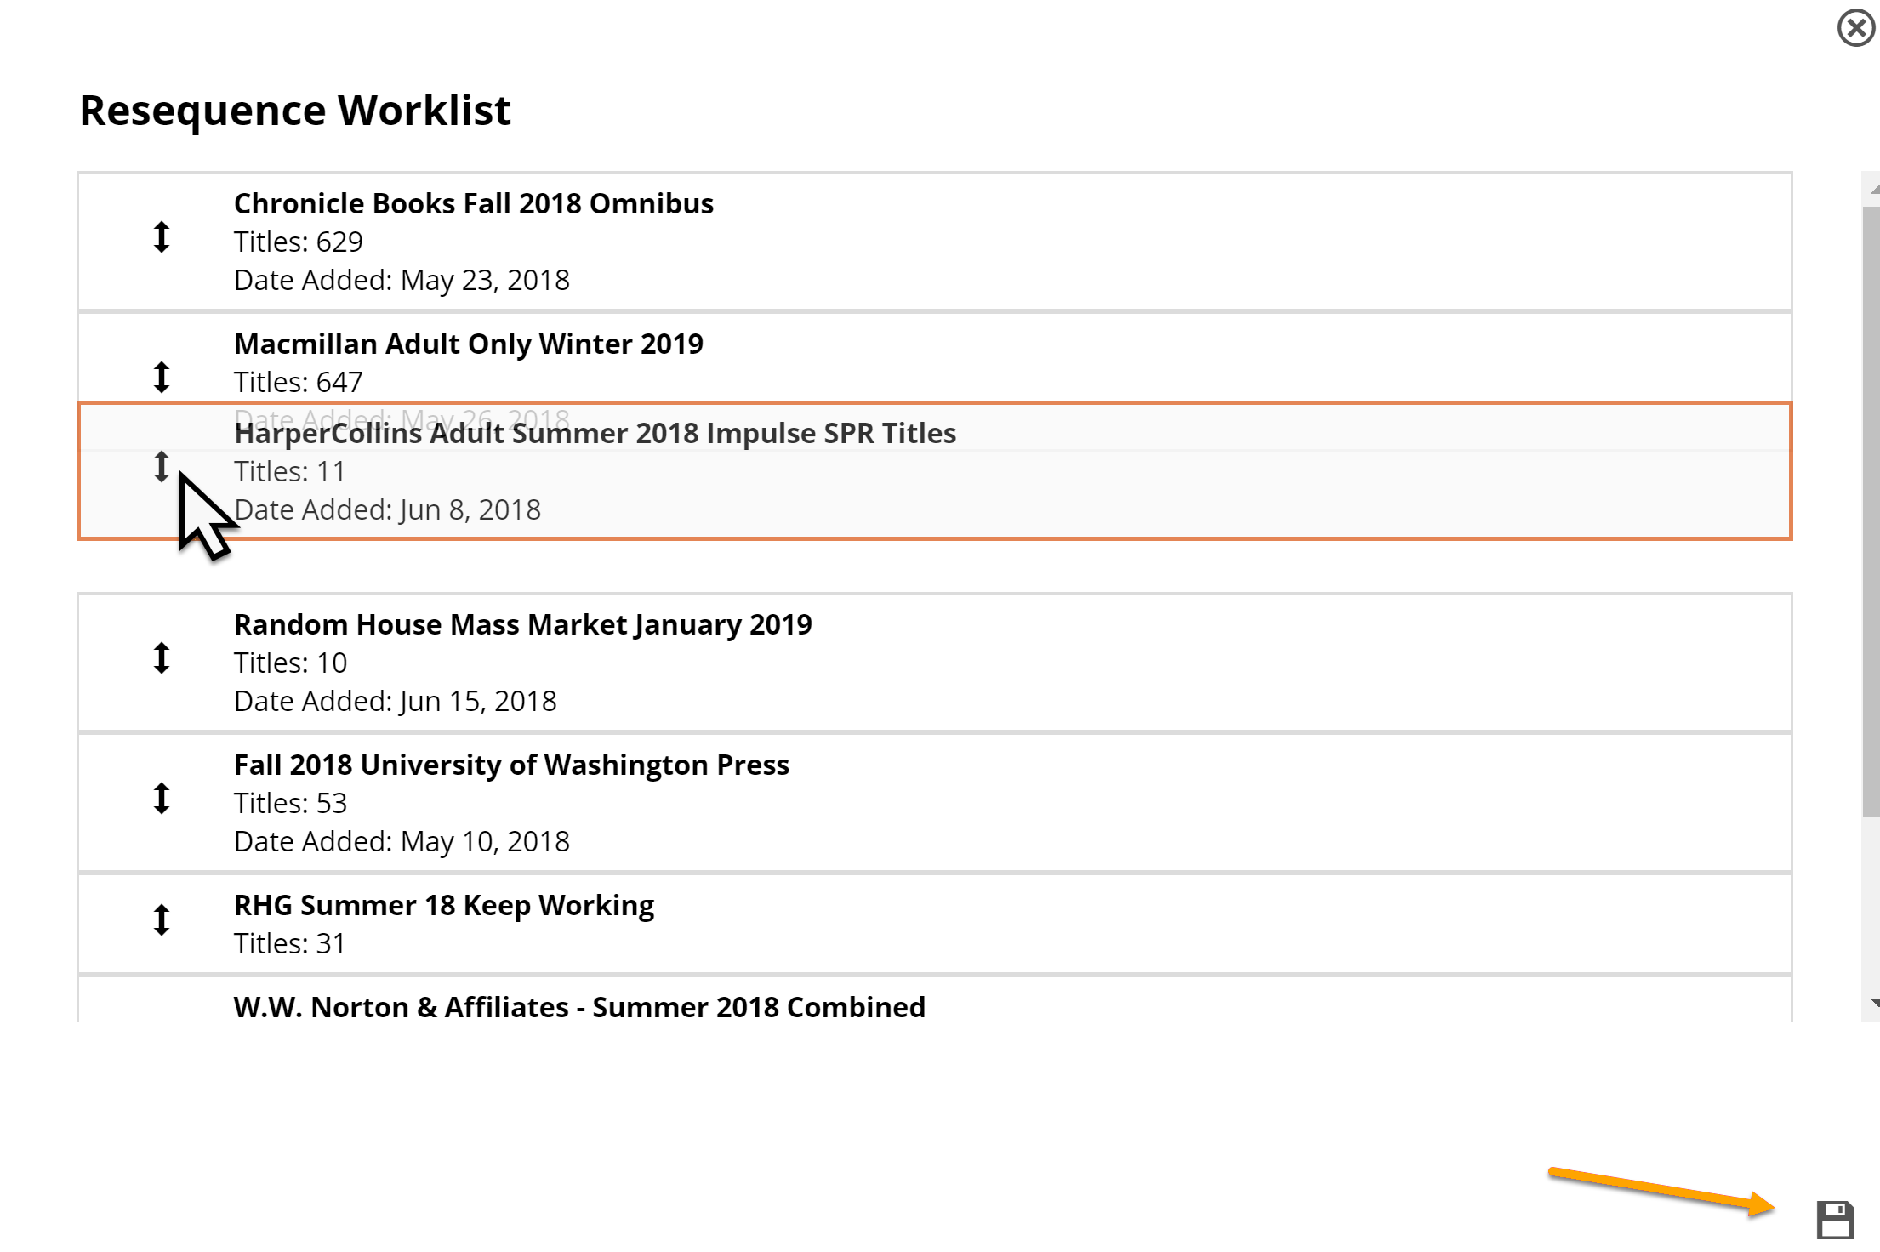
Task: Select Random House Mass Market January 2019
Action: tap(522, 625)
